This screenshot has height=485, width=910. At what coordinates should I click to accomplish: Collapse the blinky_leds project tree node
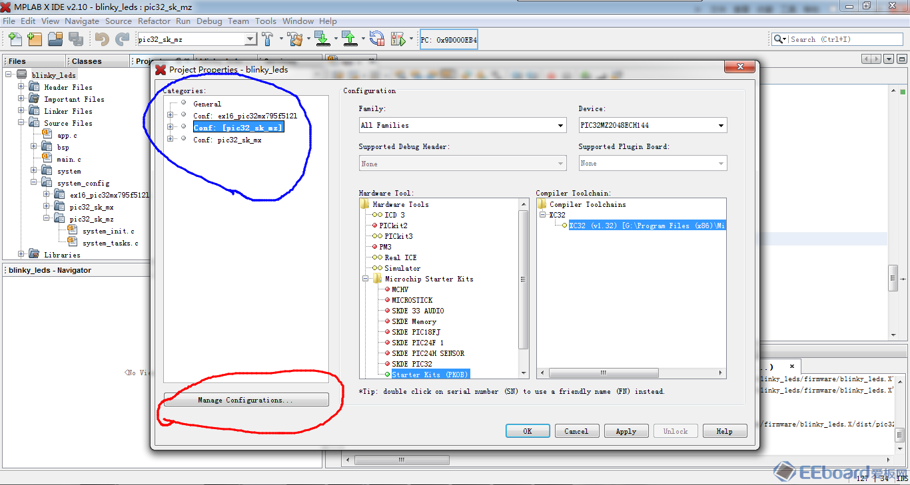tap(9, 75)
